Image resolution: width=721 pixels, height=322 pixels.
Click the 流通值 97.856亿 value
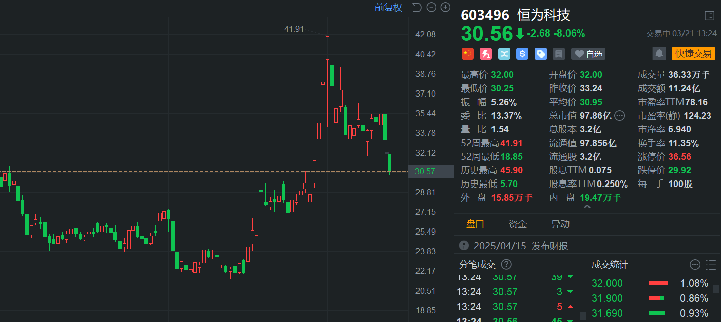click(598, 143)
